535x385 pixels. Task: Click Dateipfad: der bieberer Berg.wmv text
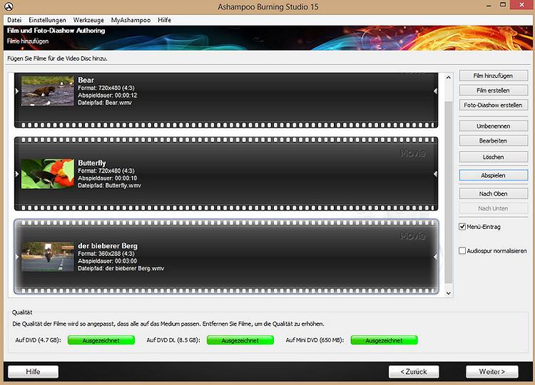coord(121,268)
